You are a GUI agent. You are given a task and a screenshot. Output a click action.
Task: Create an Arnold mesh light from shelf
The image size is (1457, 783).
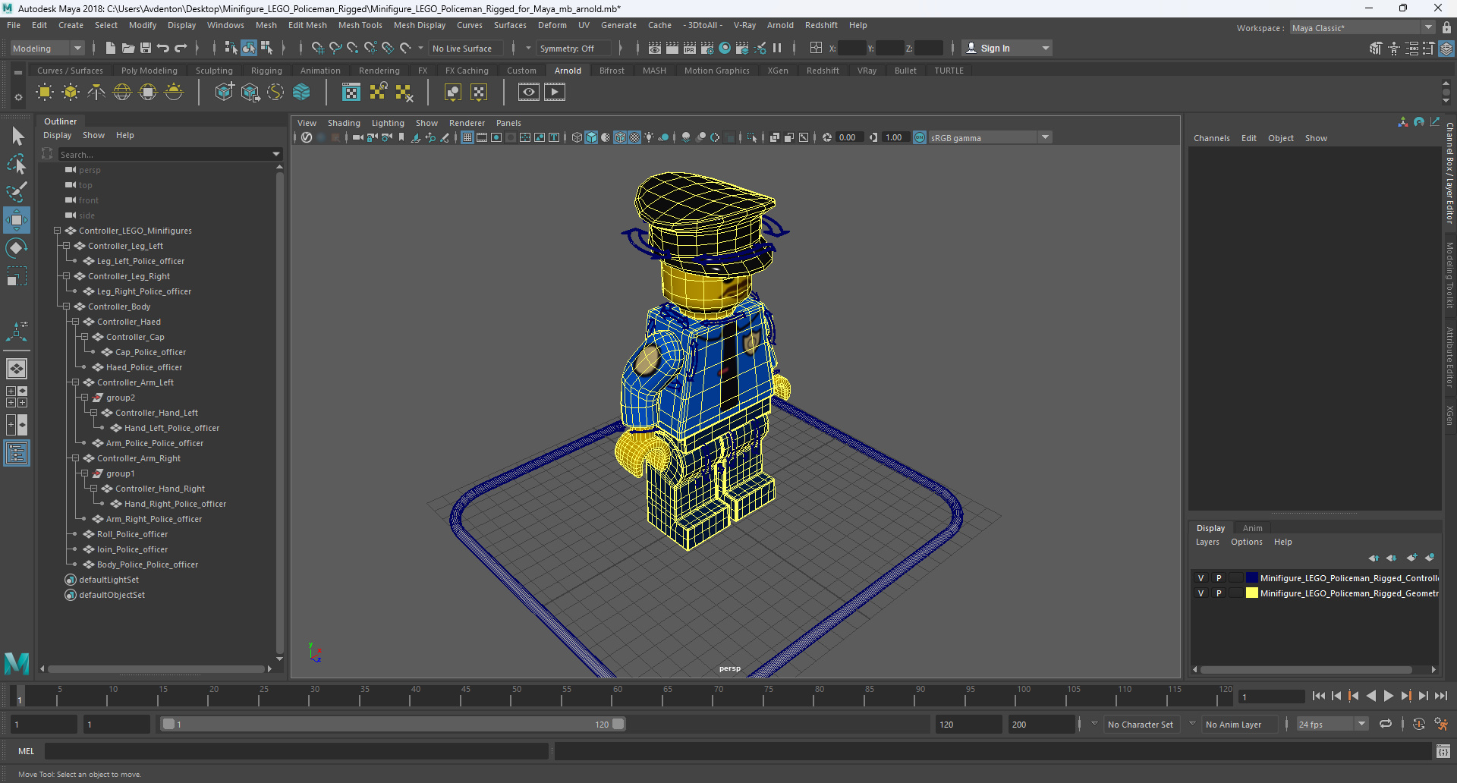pos(71,93)
